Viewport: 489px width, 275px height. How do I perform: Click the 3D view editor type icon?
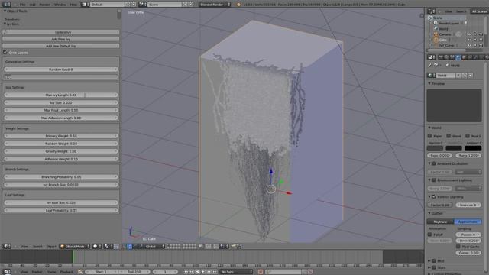(7, 246)
